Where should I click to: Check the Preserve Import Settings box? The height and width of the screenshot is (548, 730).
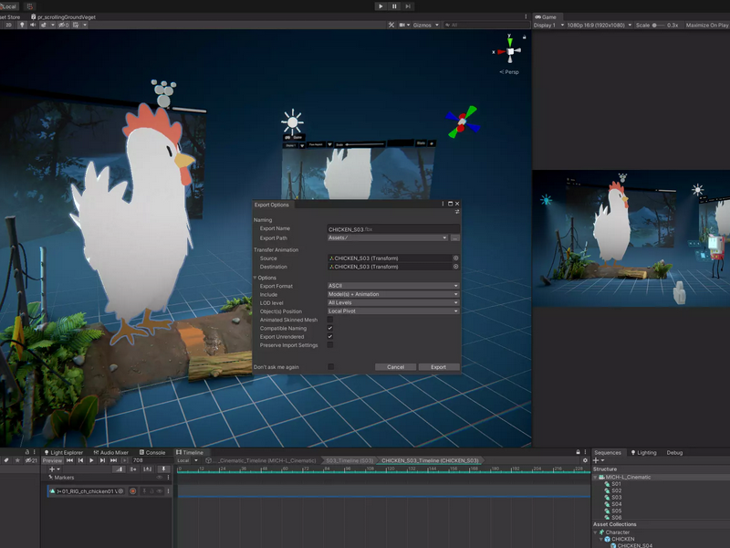[330, 345]
